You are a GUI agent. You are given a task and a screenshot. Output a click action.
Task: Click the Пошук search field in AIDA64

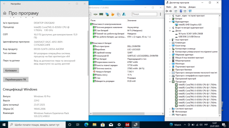tap(144, 14)
